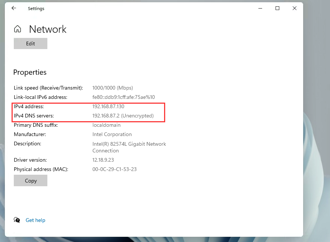330x242 pixels.
Task: Click the Get help chat bubble icon
Action: point(17,220)
